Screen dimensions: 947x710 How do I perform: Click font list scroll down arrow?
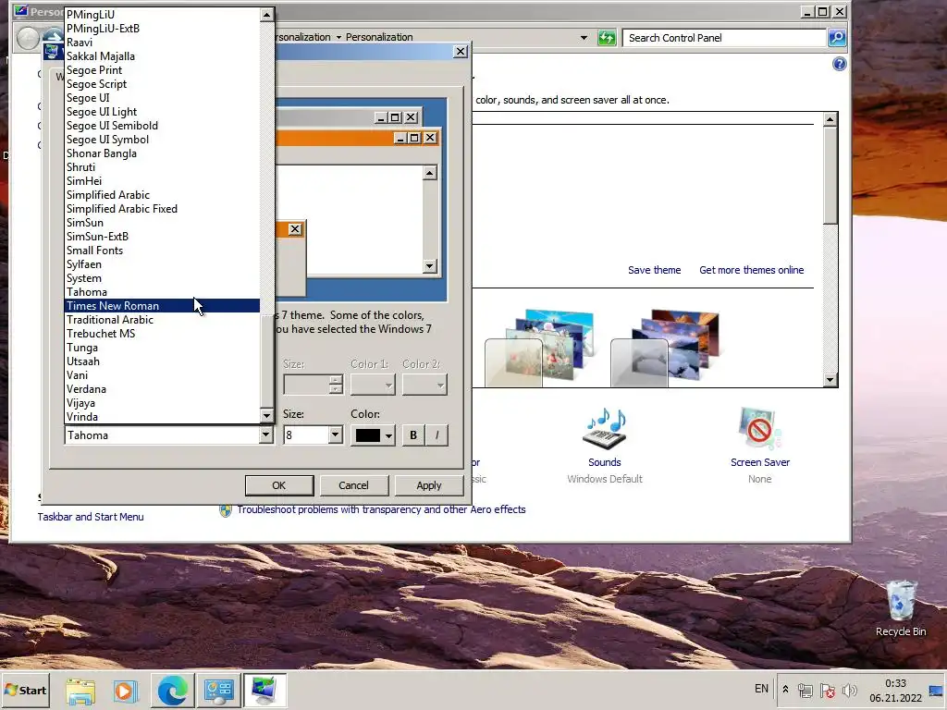[266, 415]
